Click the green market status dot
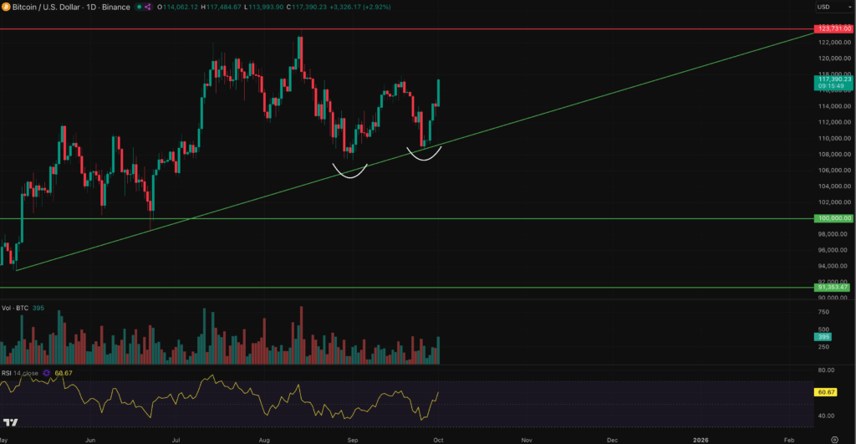Screen dimensions: 856x444 [x=140, y=7]
